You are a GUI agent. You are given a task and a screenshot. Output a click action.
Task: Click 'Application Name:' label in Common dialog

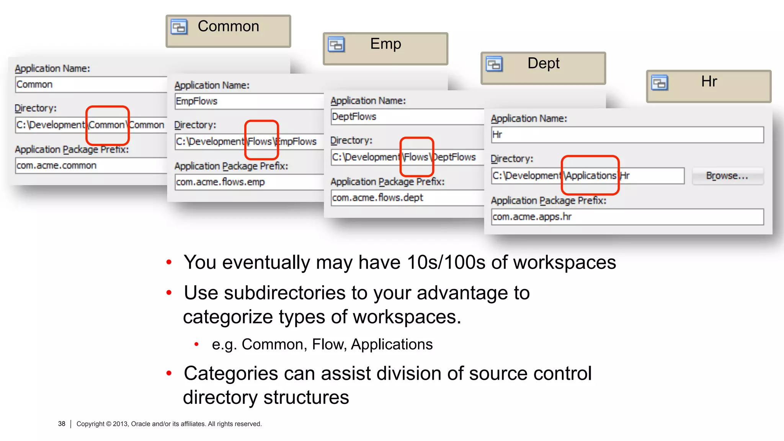point(52,69)
